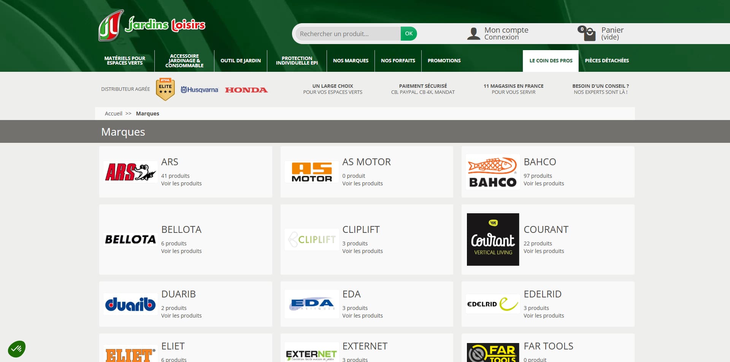
Task: Focus the product search field
Action: [x=348, y=34]
